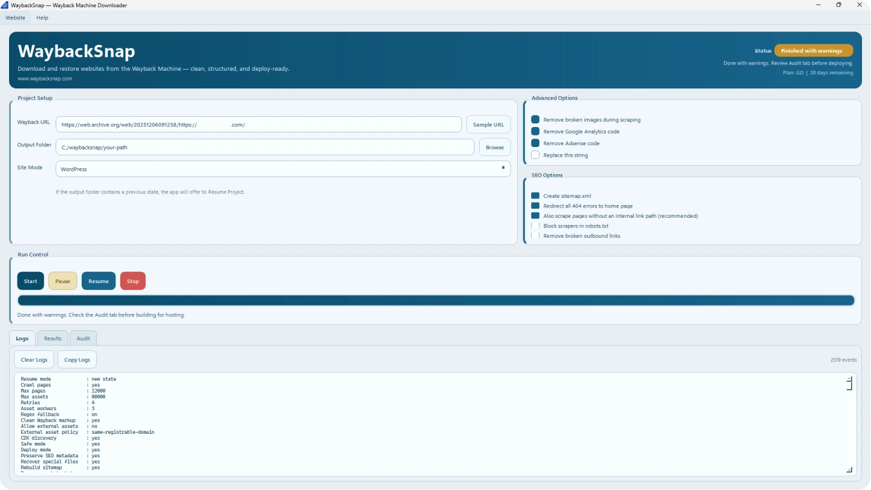
Task: Click the Clear Logs button
Action: click(x=34, y=359)
